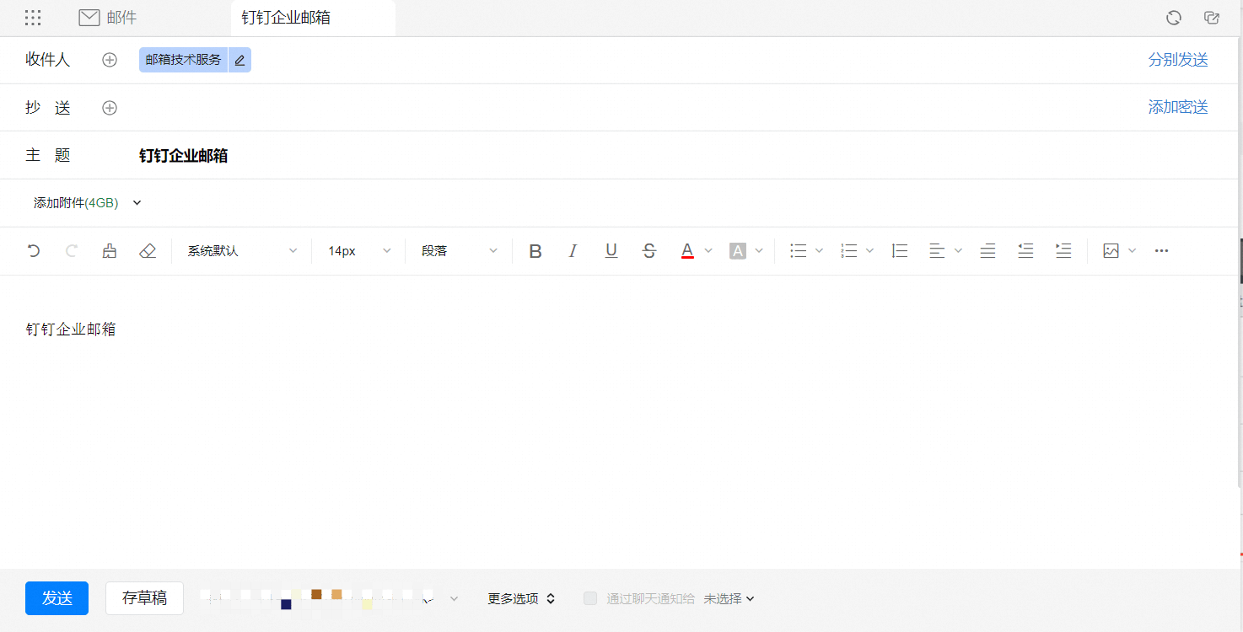
Task: Show more toolbar options with the ellipsis
Action: pos(1161,250)
